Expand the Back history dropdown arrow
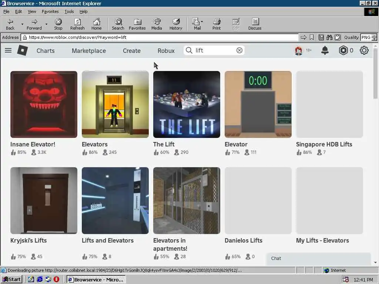Image resolution: width=379 pixels, height=284 pixels. (22, 24)
